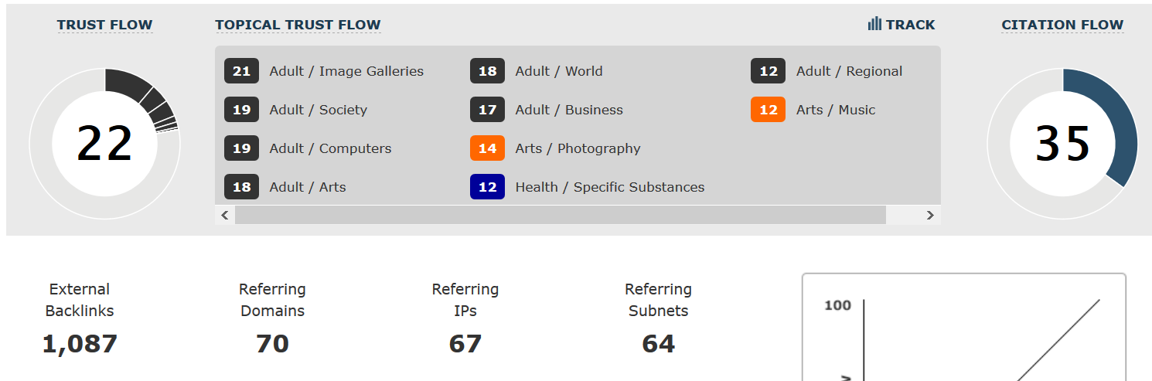Click scrollbar left arrow in topical list
Viewport: 1152px width, 381px height.
225,216
